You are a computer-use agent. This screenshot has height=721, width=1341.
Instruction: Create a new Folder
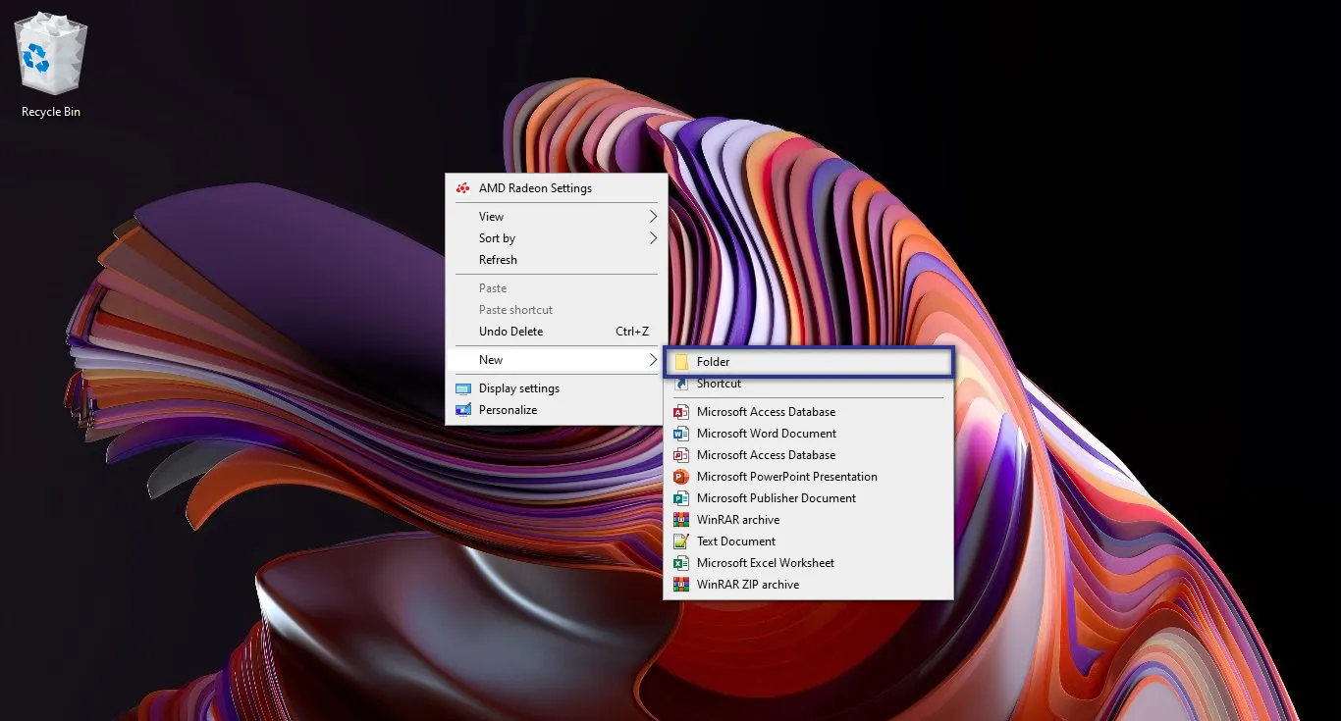click(713, 361)
